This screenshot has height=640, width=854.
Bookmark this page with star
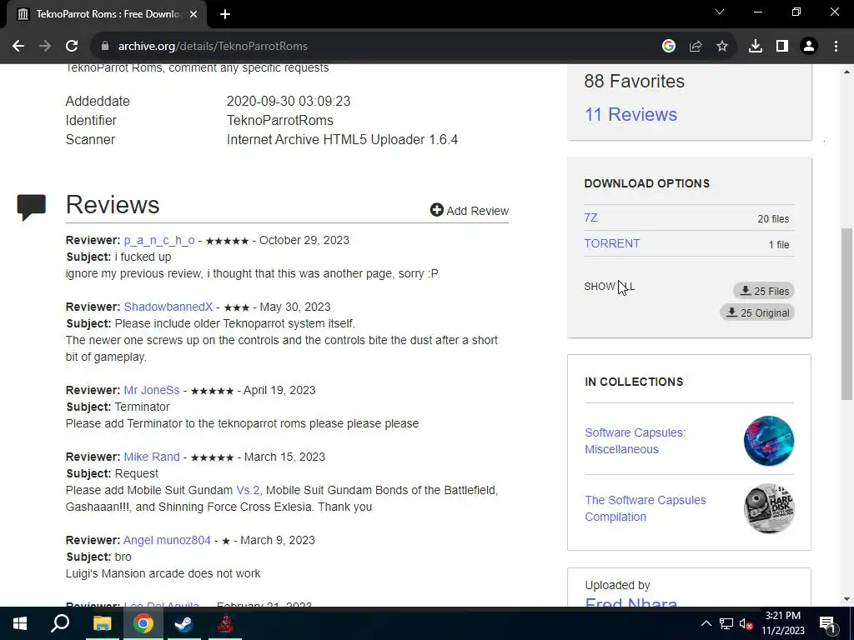click(722, 47)
